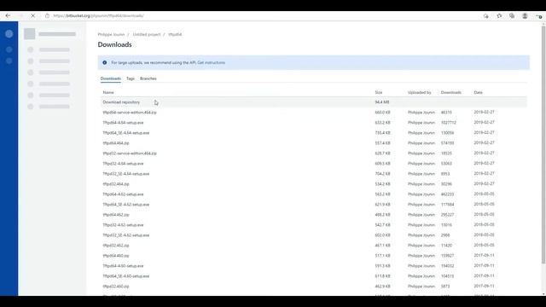Click the Uploaded by column header
This screenshot has height=307, width=546.
[420, 93]
